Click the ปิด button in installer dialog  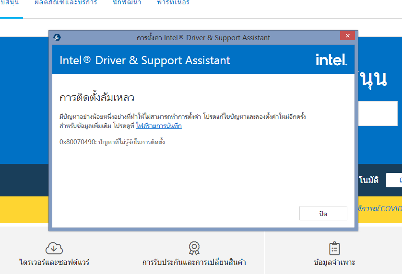tap(323, 213)
